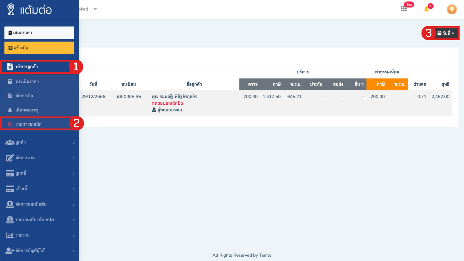Viewport: 464px width, 261px height.
Task: Select รายการยกเลิก in the sidebar
Action: pyautogui.click(x=39, y=124)
